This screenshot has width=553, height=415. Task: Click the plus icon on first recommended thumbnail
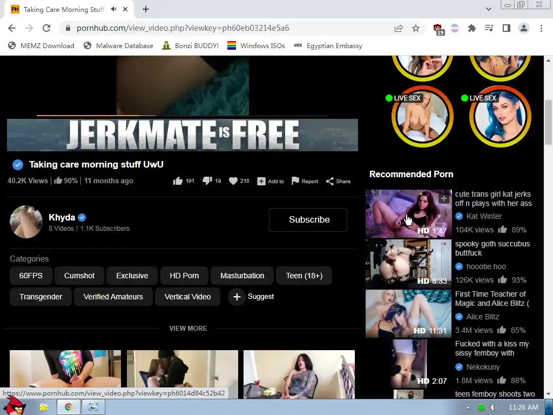tap(444, 198)
